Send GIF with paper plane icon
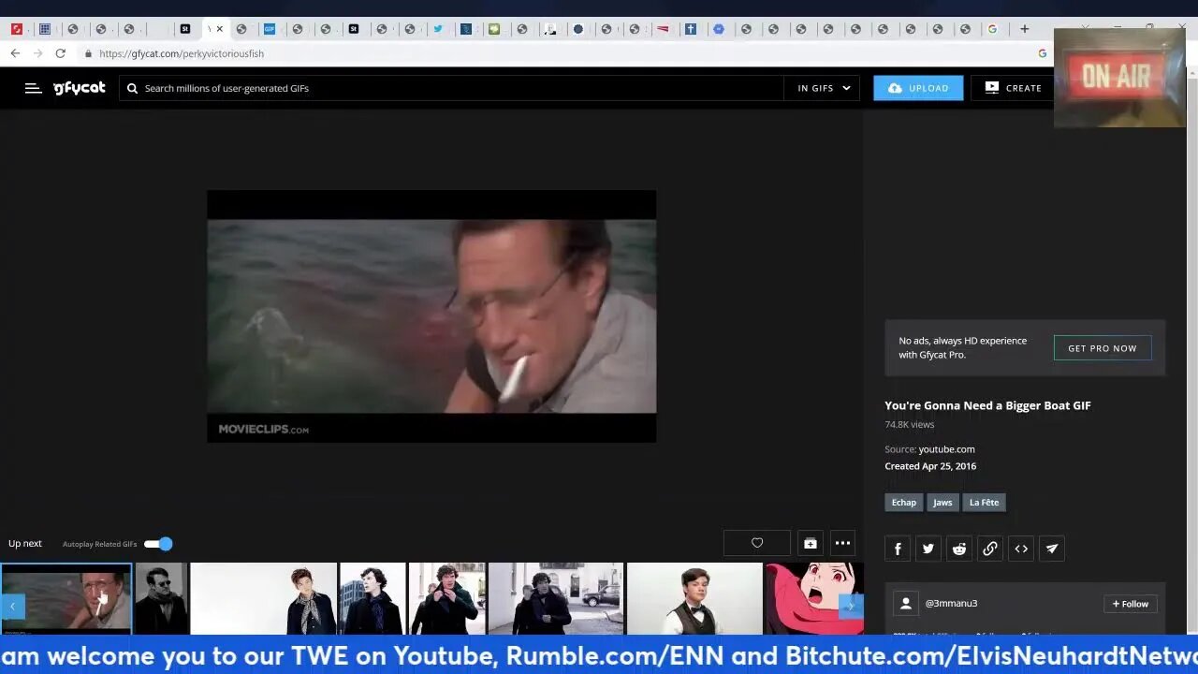The image size is (1198, 674). coord(1052,549)
